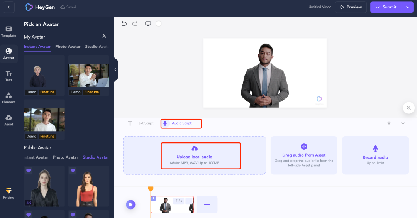Upload local audio file
Viewport: 417px width, 218px height.
(x=194, y=155)
